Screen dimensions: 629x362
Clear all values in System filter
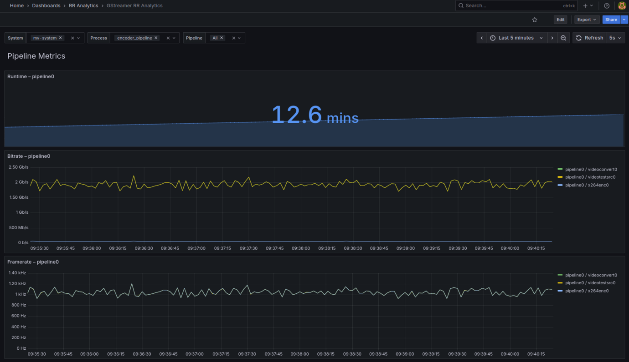[72, 38]
